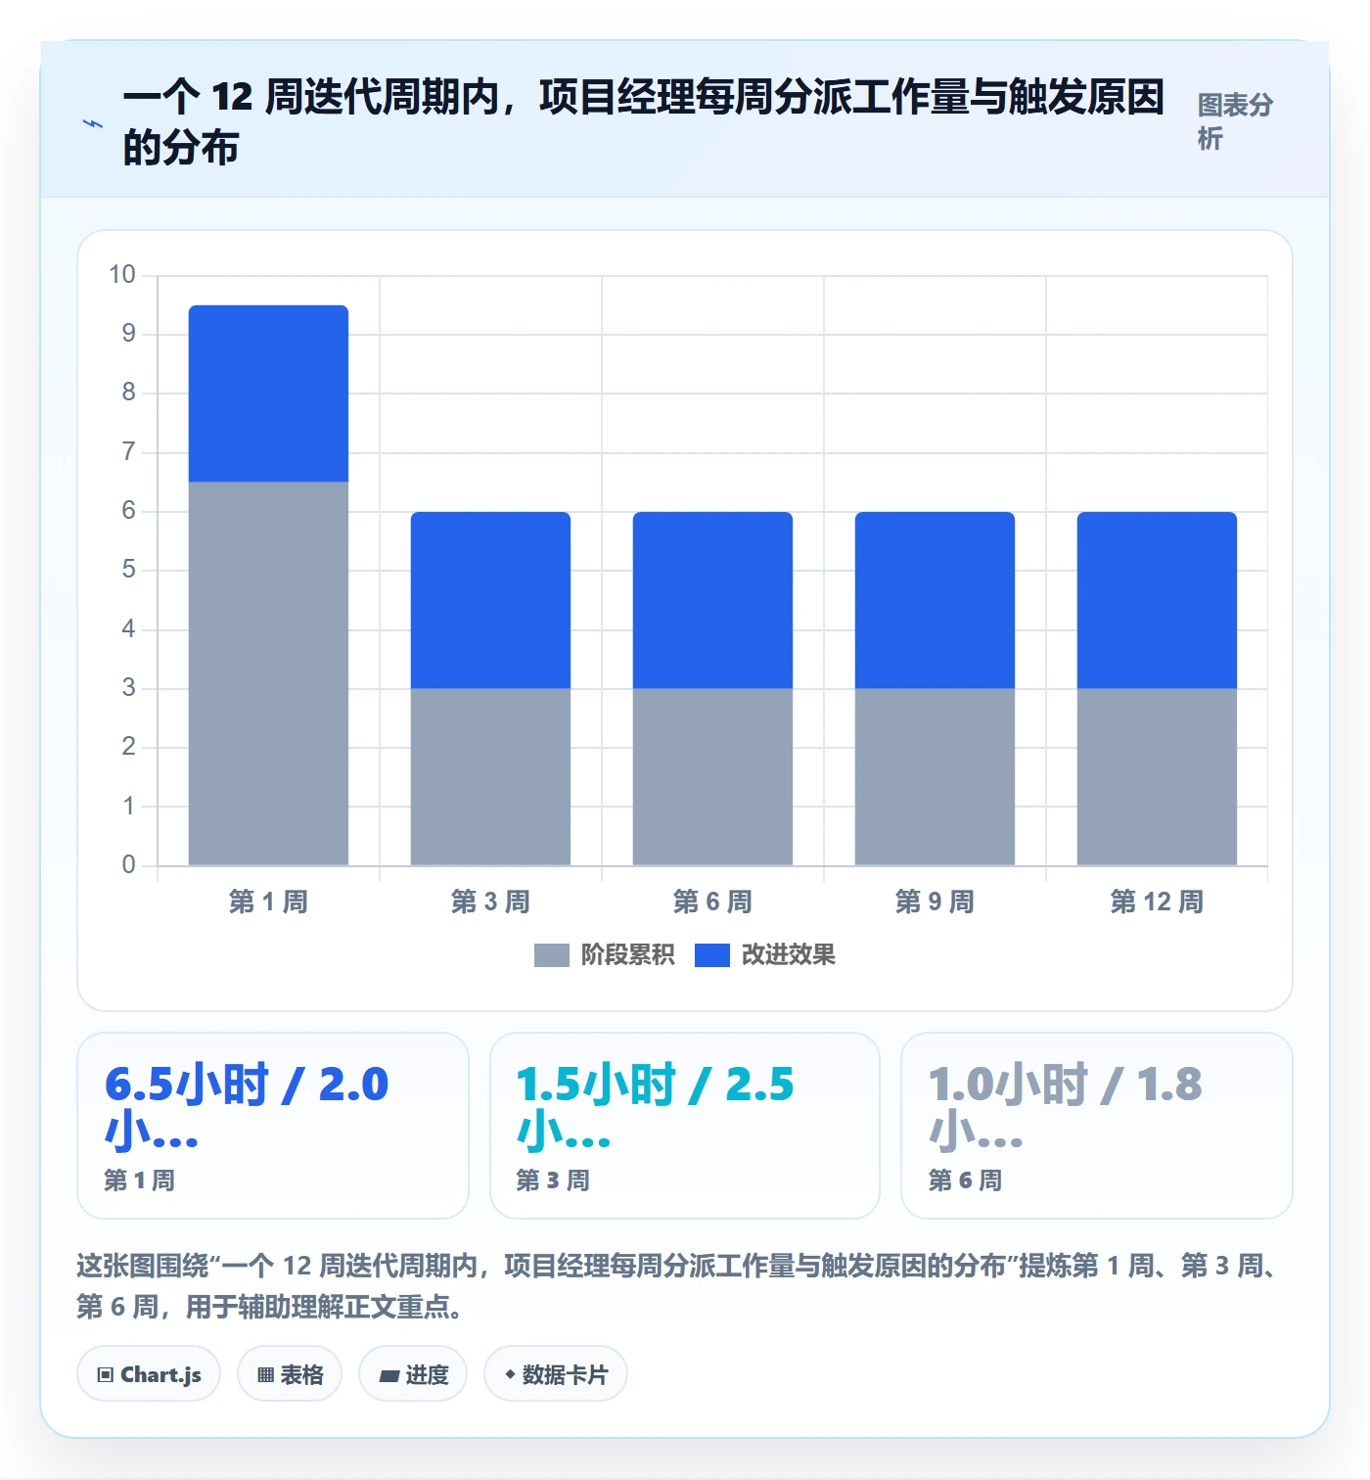Click the gray segment of the 第 6 周 bar
This screenshot has width=1370, height=1480.
pos(712,777)
